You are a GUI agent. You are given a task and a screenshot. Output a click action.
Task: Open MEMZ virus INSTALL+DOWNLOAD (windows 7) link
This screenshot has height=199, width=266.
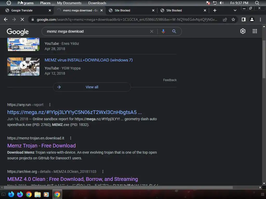point(89,60)
